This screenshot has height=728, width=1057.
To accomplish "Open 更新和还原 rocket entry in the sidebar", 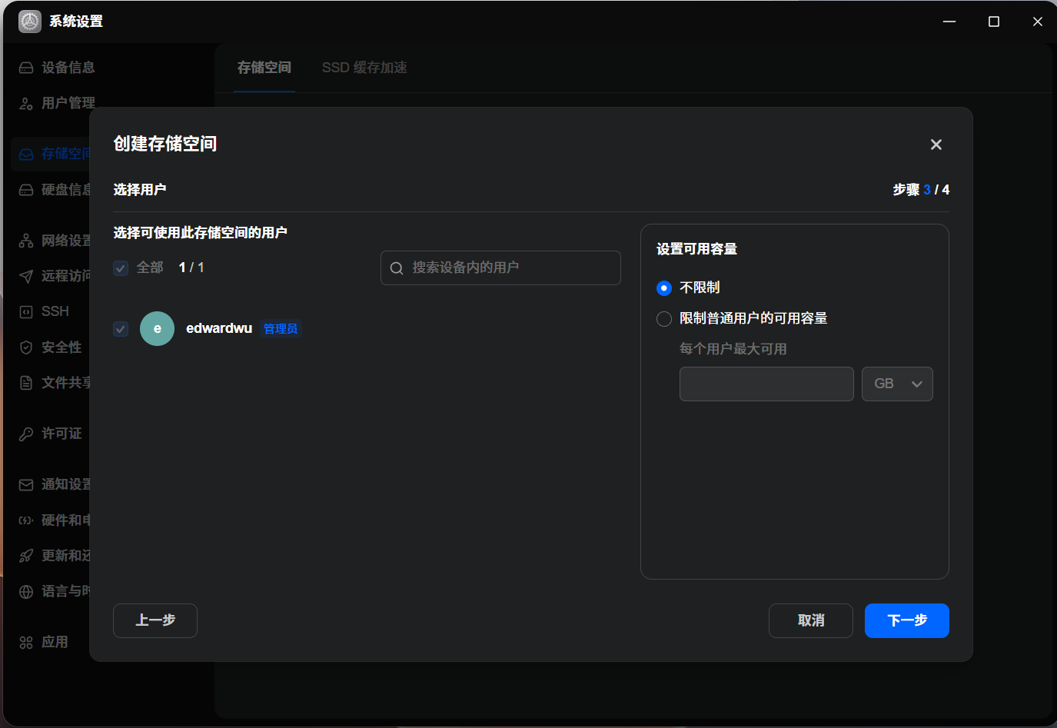I will click(55, 556).
